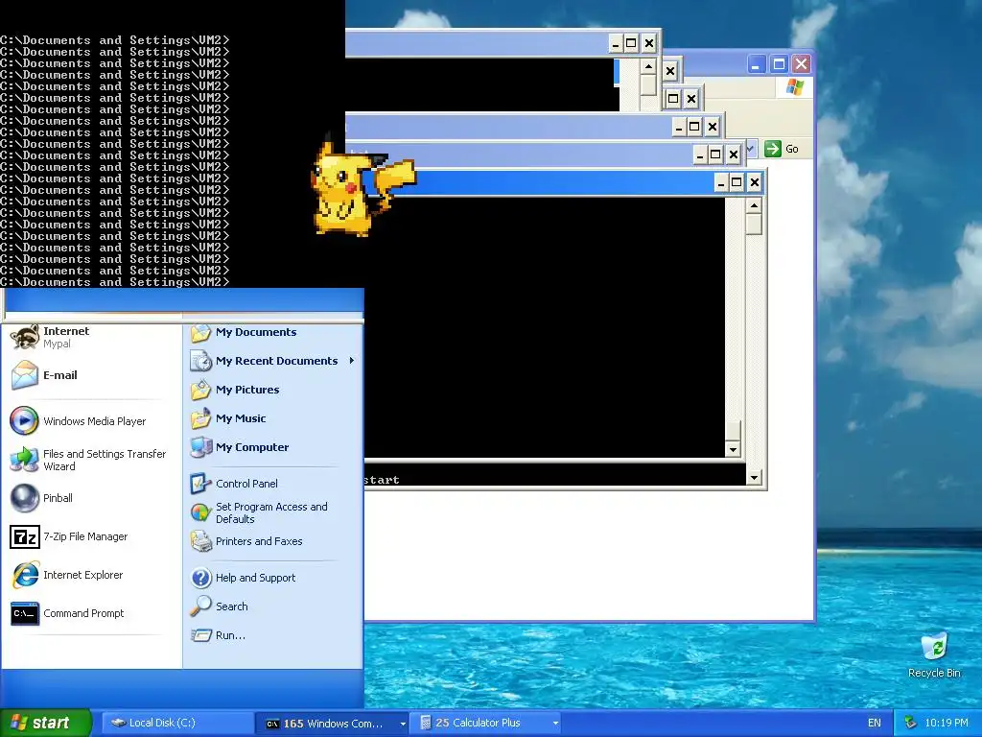The image size is (982, 737).
Task: Click outer scroll down arrow beside start text
Action: click(754, 478)
